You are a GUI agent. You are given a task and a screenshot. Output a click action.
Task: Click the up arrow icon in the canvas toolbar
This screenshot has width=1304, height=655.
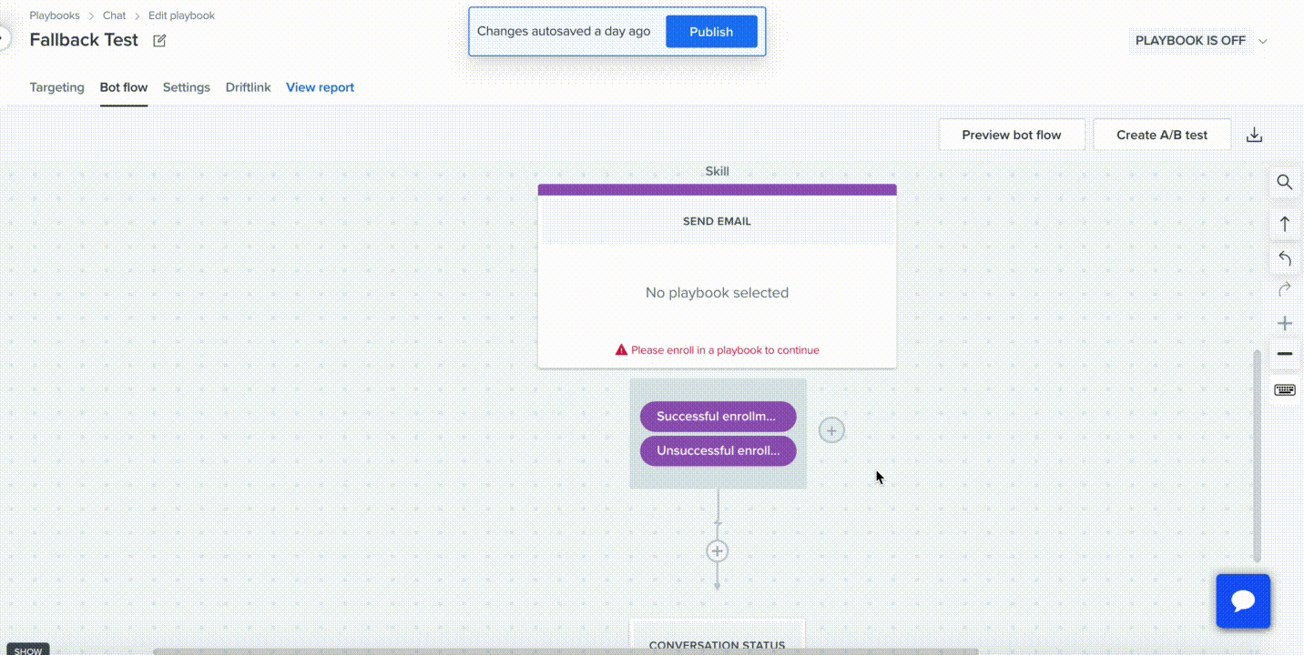coord(1285,224)
